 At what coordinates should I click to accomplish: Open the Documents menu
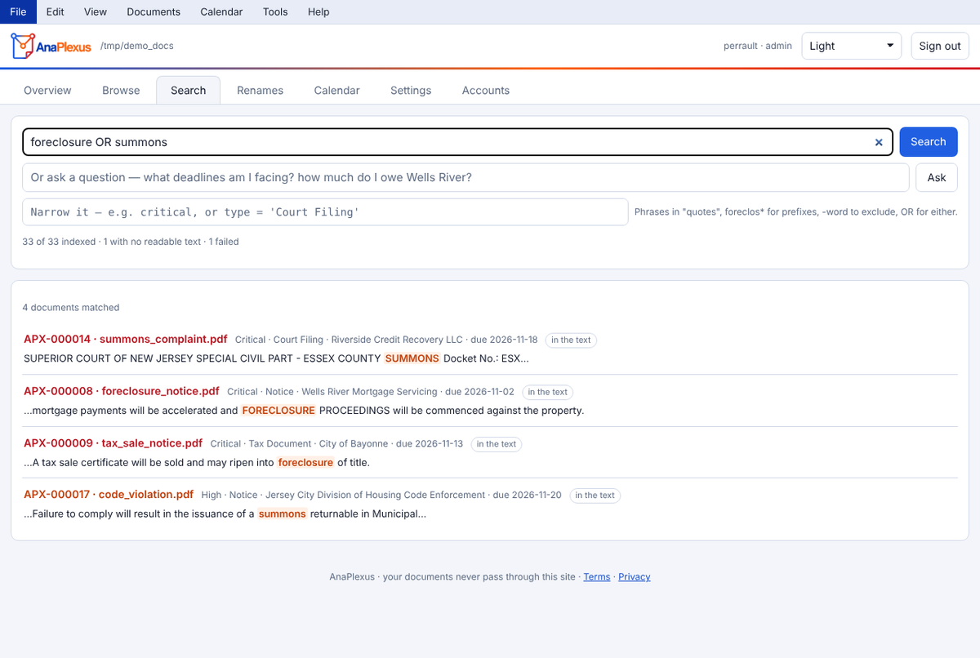coord(154,11)
